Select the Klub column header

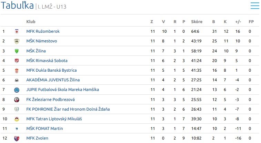[31, 22]
